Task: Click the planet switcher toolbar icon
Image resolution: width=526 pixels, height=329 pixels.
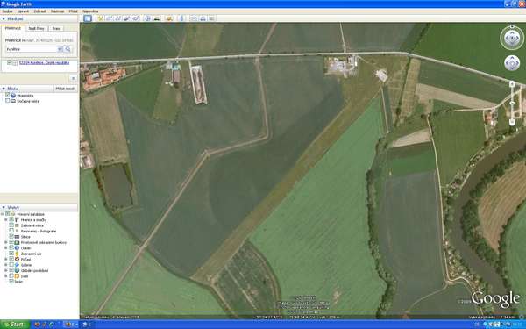Action: [x=169, y=18]
